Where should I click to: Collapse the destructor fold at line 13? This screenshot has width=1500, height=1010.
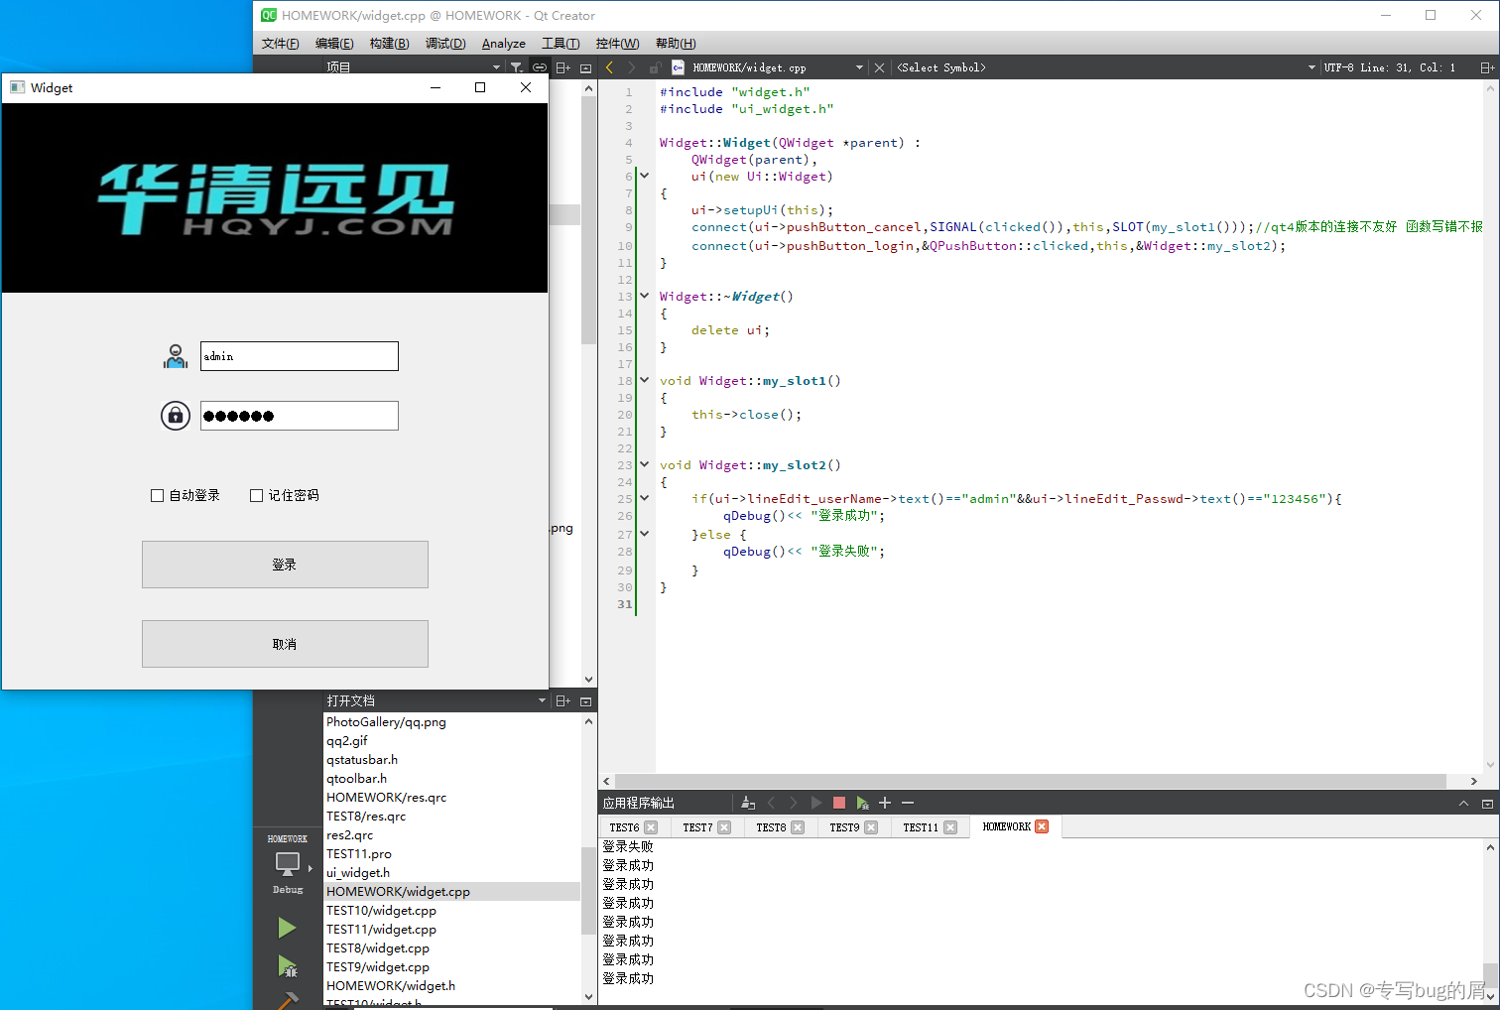point(644,296)
